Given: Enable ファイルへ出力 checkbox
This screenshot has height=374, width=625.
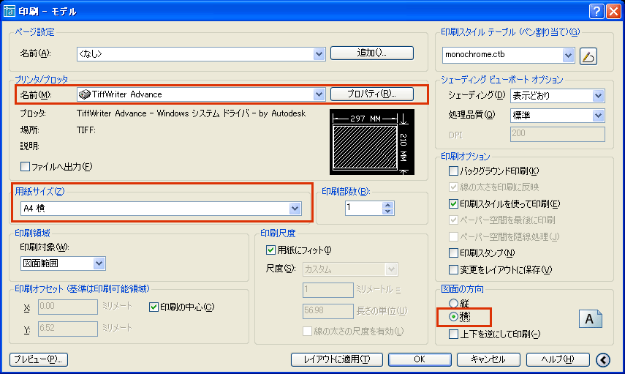Looking at the screenshot, I should click(25, 166).
